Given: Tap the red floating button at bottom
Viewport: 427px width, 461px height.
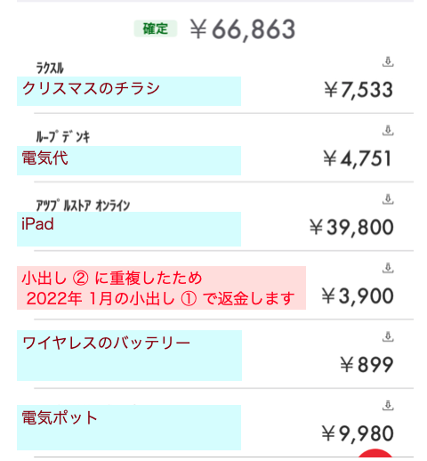Looking at the screenshot, I should (x=375, y=454).
